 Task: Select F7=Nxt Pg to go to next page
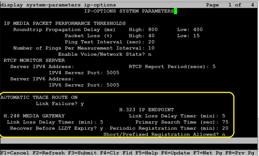208,153
